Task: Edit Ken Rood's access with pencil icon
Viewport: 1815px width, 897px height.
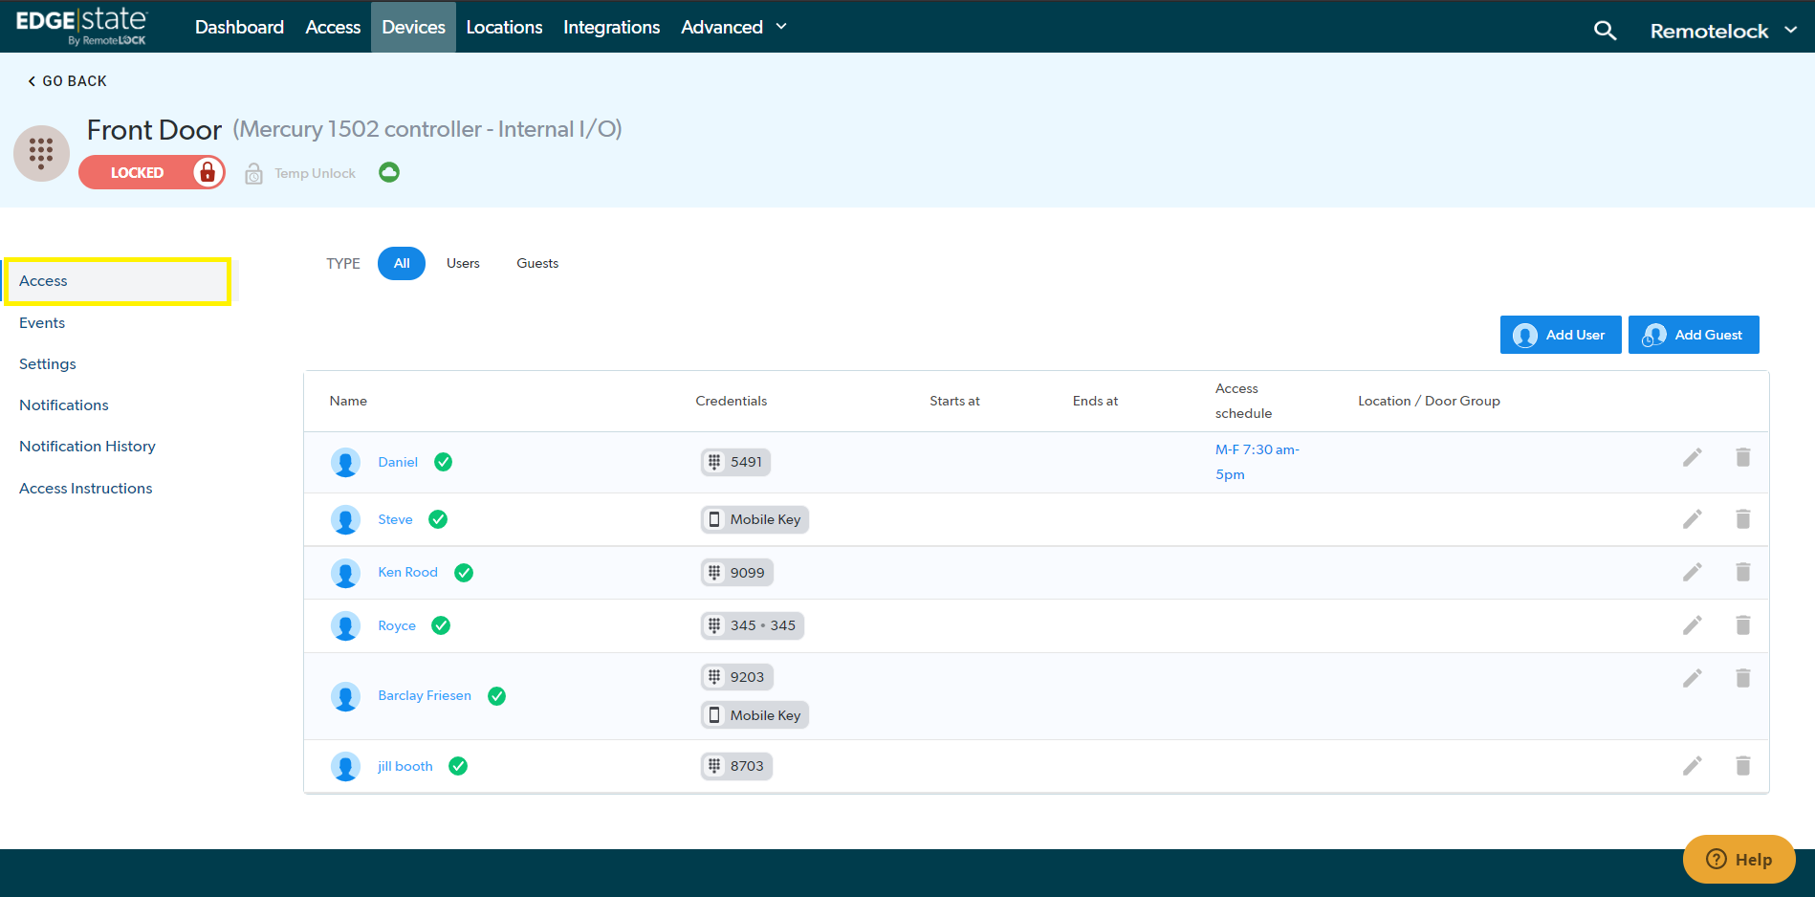Action: [1692, 572]
